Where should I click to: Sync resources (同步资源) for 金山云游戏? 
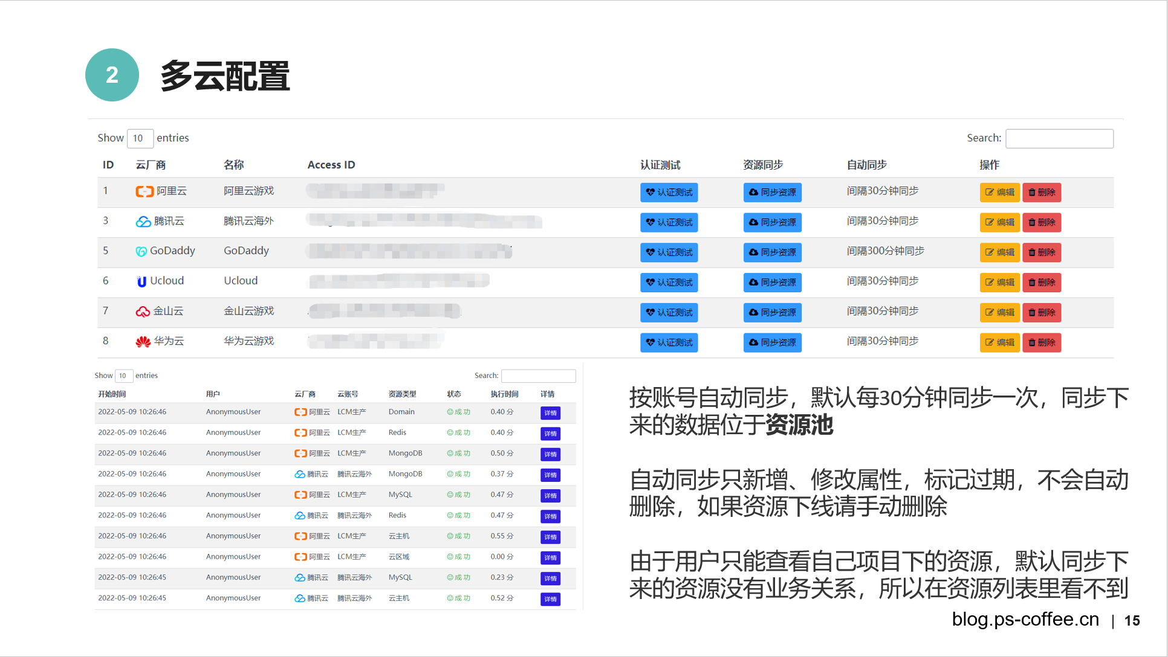772,312
